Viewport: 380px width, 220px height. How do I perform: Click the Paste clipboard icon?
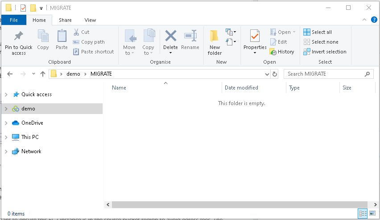[x=62, y=37]
